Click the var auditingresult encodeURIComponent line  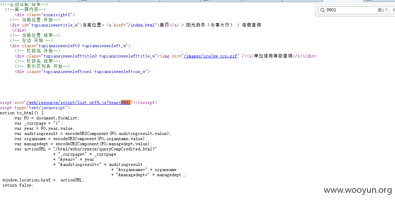[93, 134]
